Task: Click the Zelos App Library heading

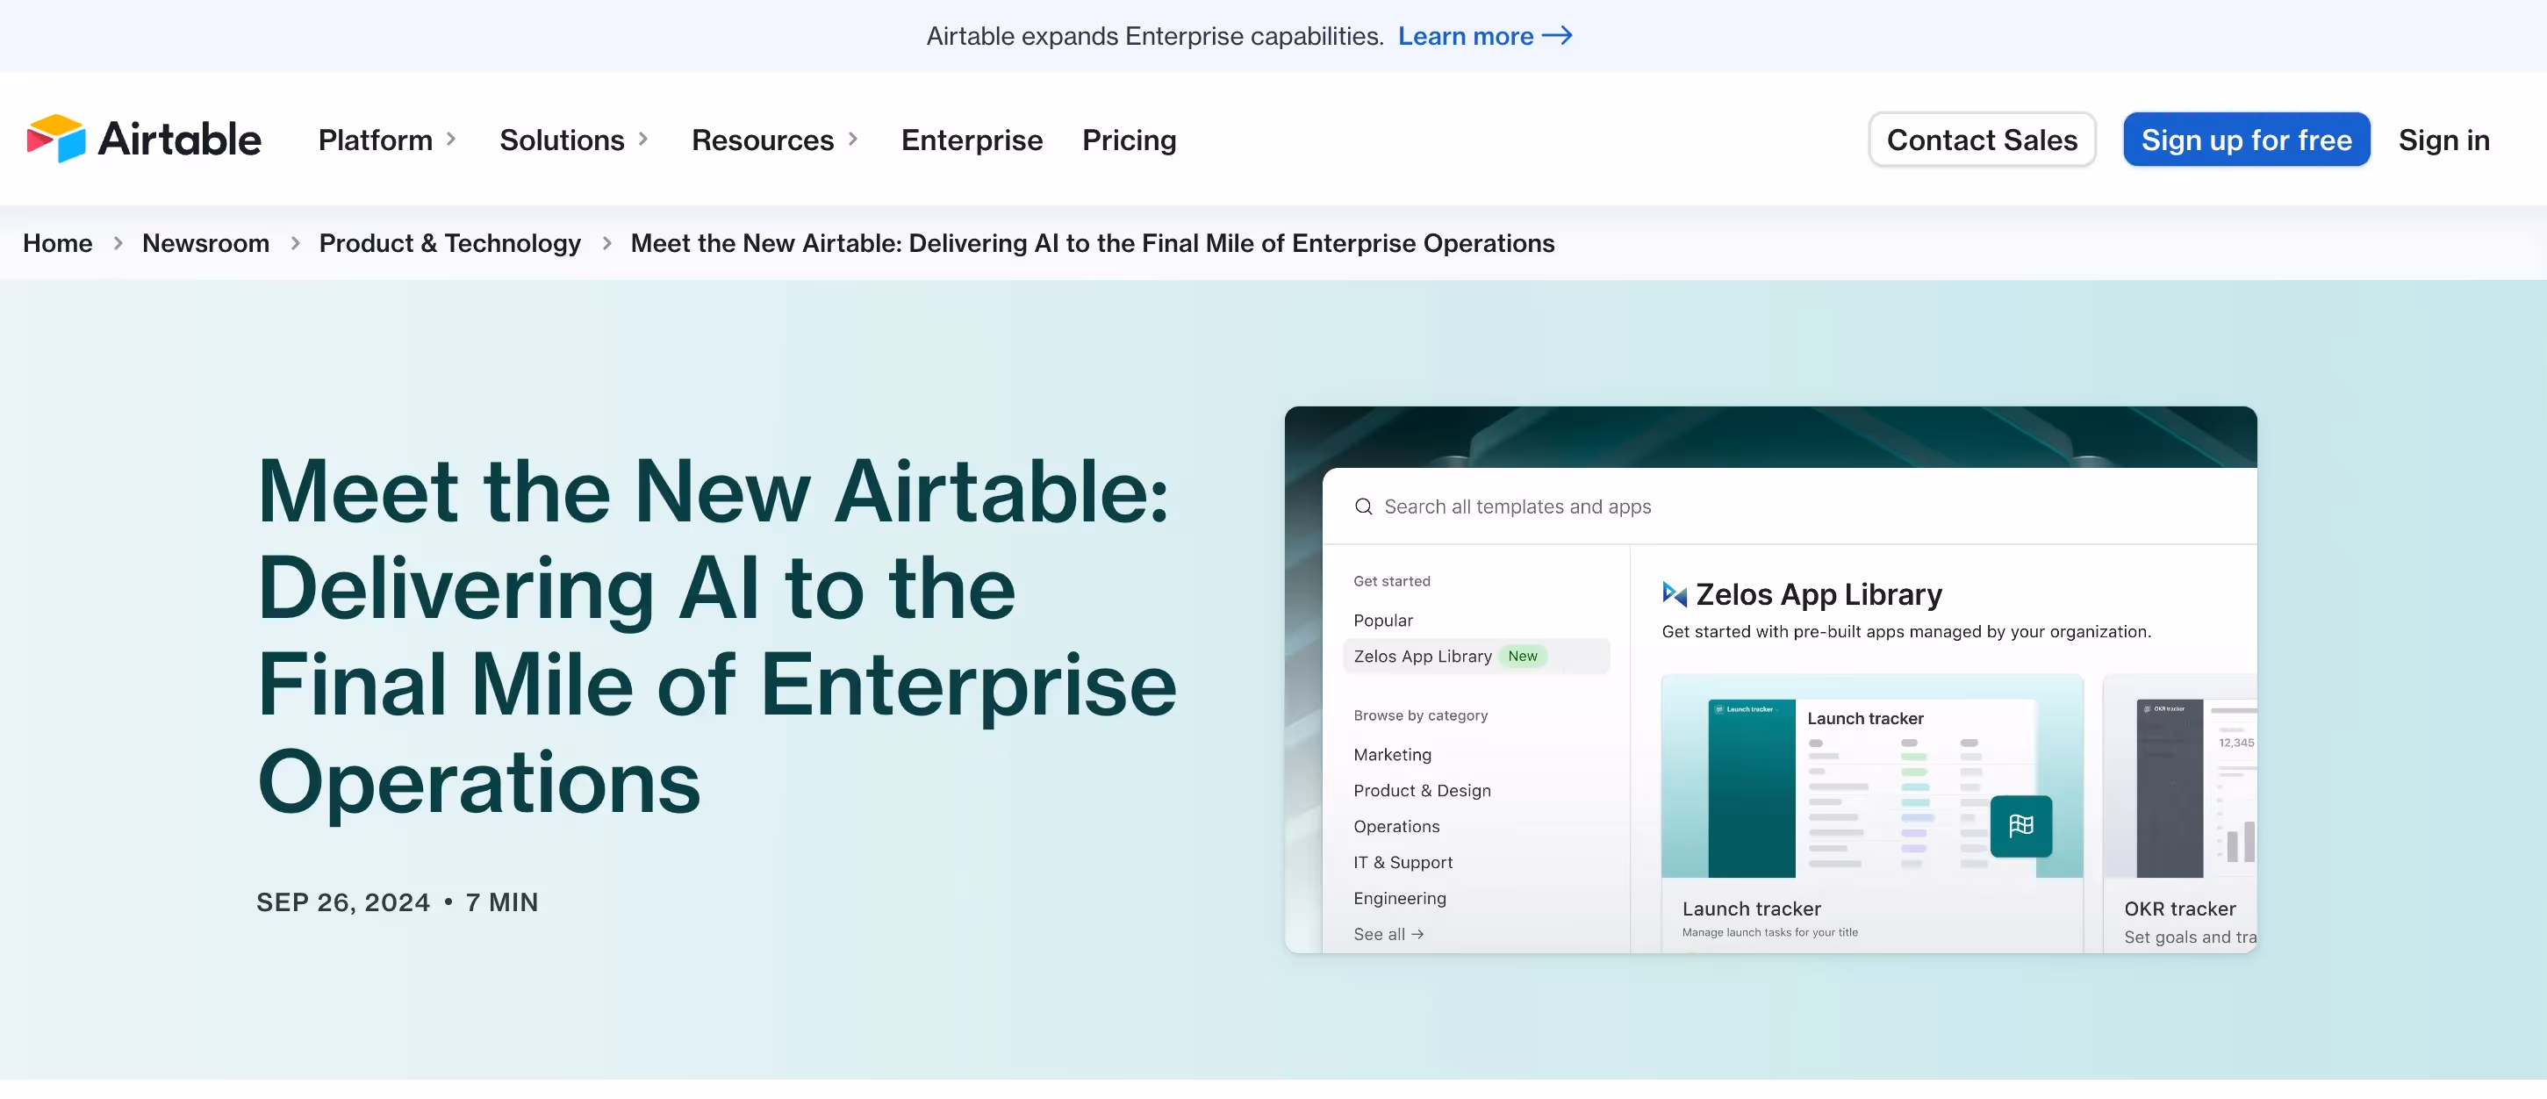Action: (1819, 593)
